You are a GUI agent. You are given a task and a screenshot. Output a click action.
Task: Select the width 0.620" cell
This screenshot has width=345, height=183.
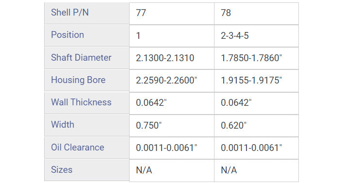coord(256,126)
